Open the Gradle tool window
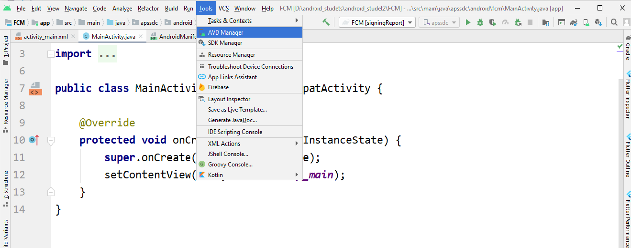Viewport: 631px width, 248px height. pos(627,48)
